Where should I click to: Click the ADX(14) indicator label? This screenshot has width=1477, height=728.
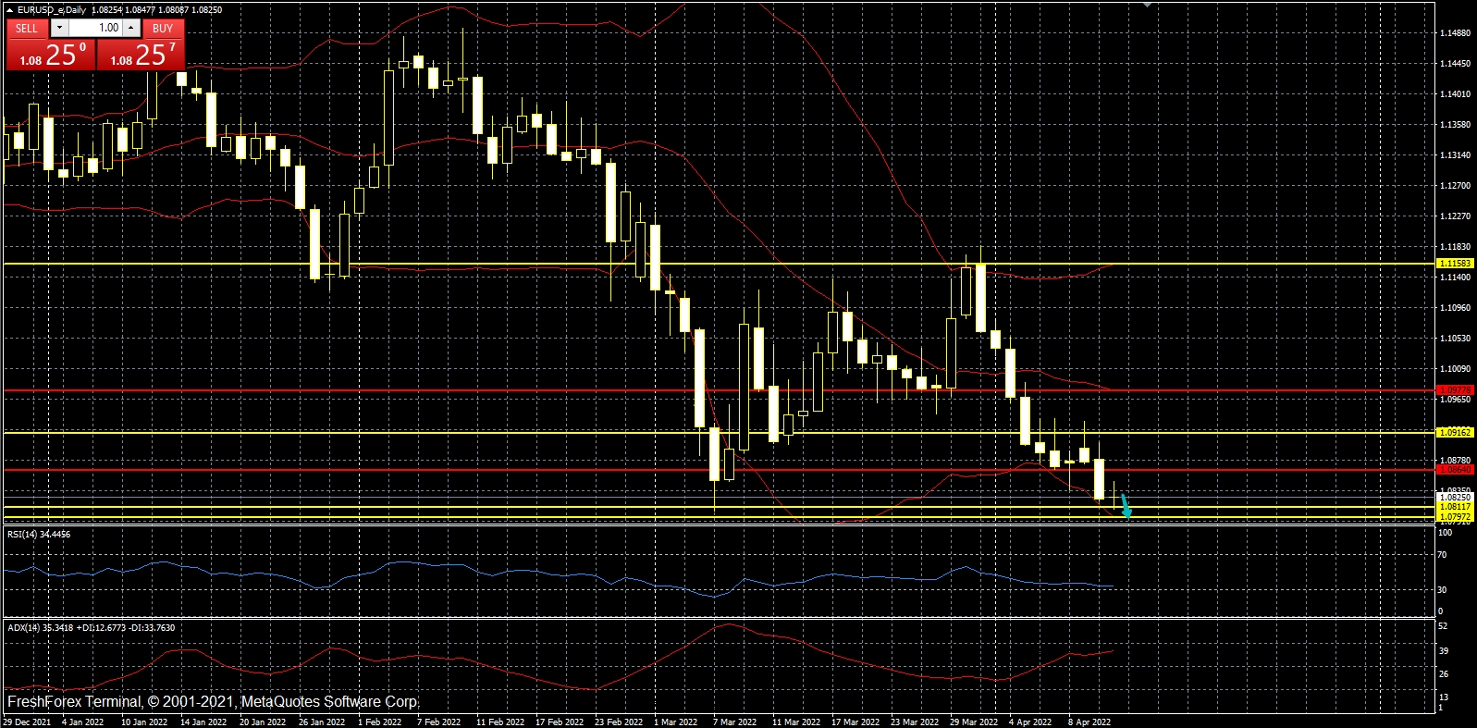91,628
